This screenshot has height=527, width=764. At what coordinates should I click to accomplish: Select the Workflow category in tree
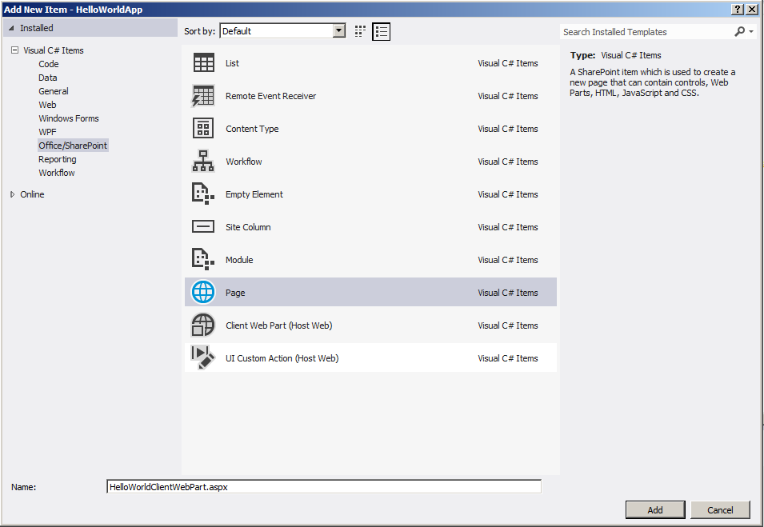[x=57, y=173]
